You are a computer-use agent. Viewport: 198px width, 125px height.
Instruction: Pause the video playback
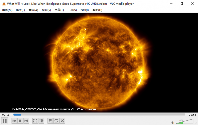pos(5,121)
